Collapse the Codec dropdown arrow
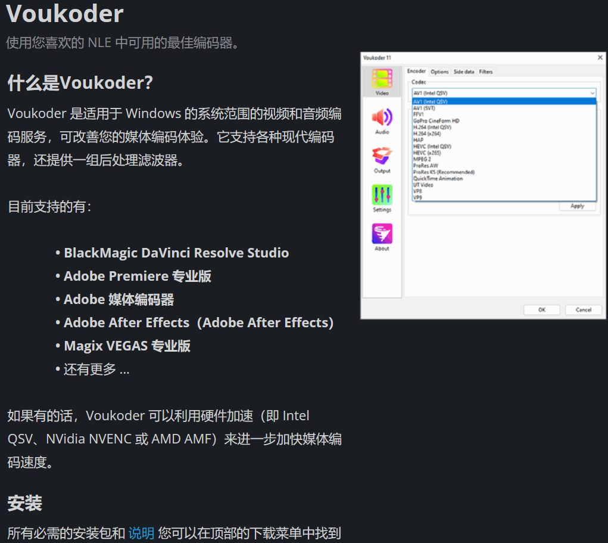This screenshot has width=608, height=543. (x=592, y=93)
